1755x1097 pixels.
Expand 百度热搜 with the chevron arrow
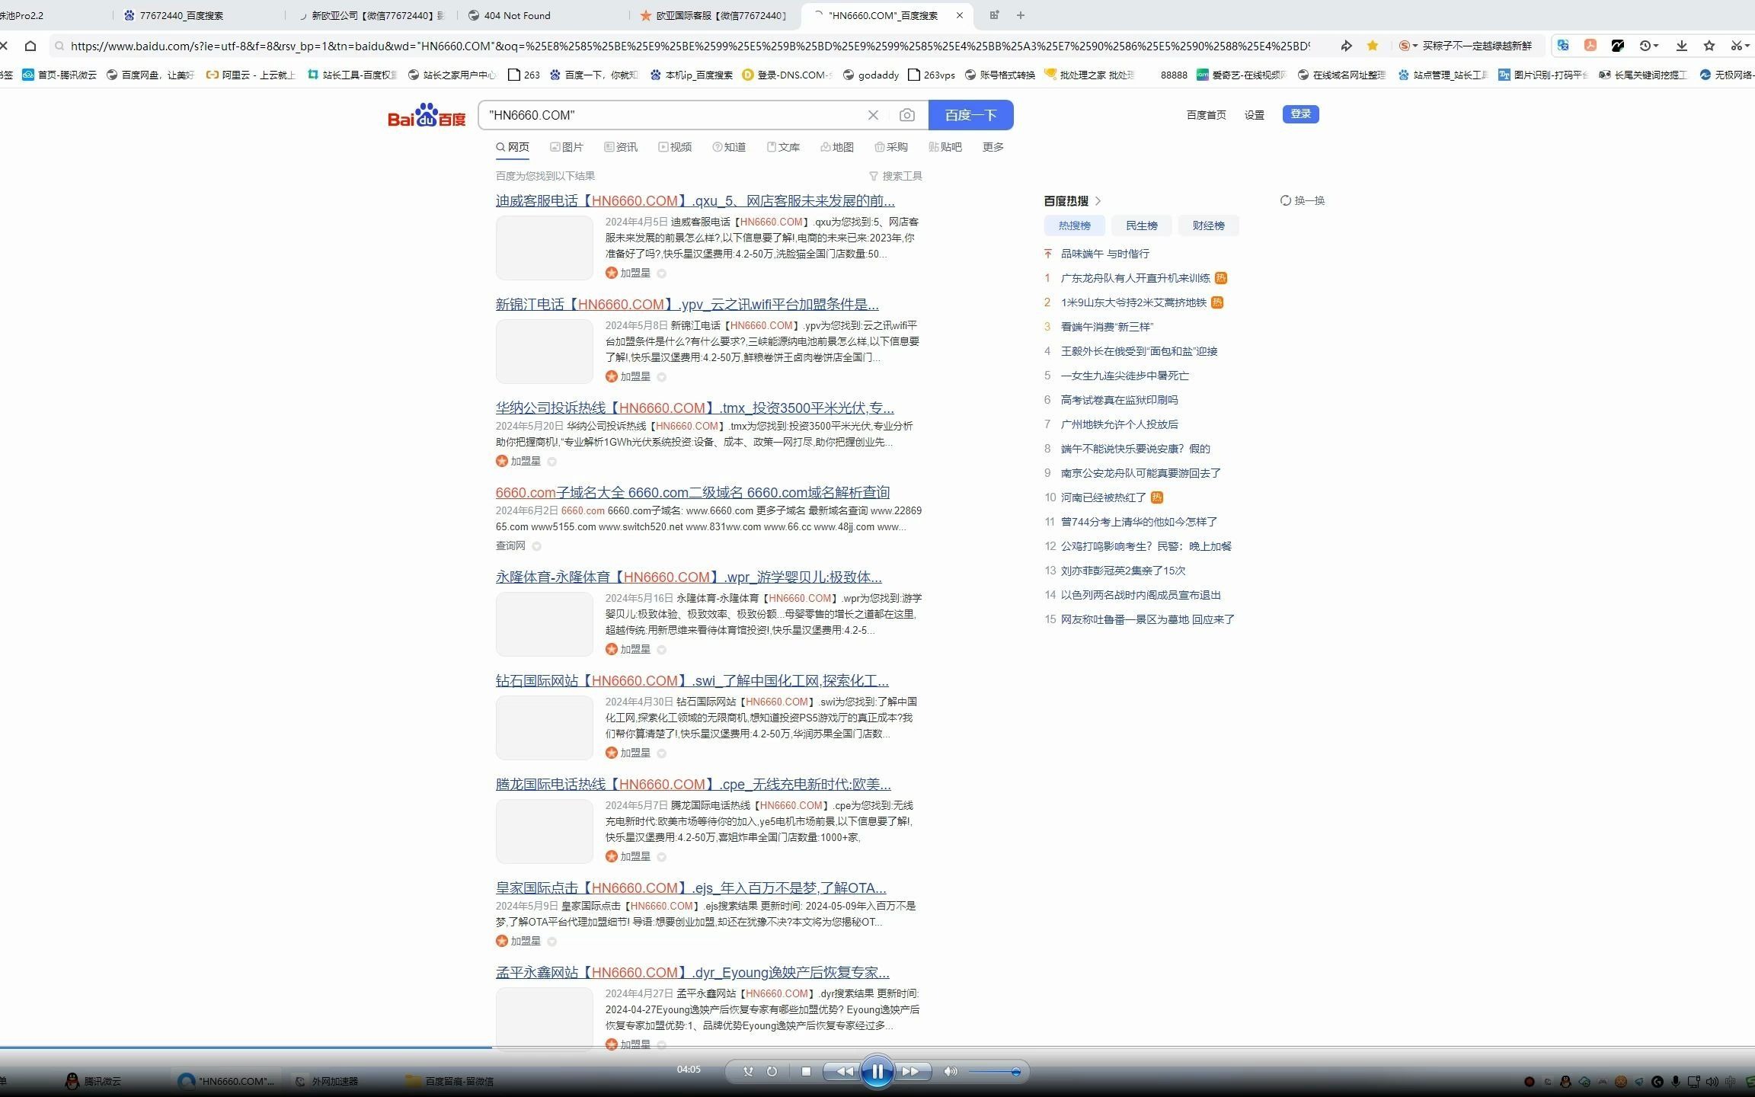[1098, 201]
